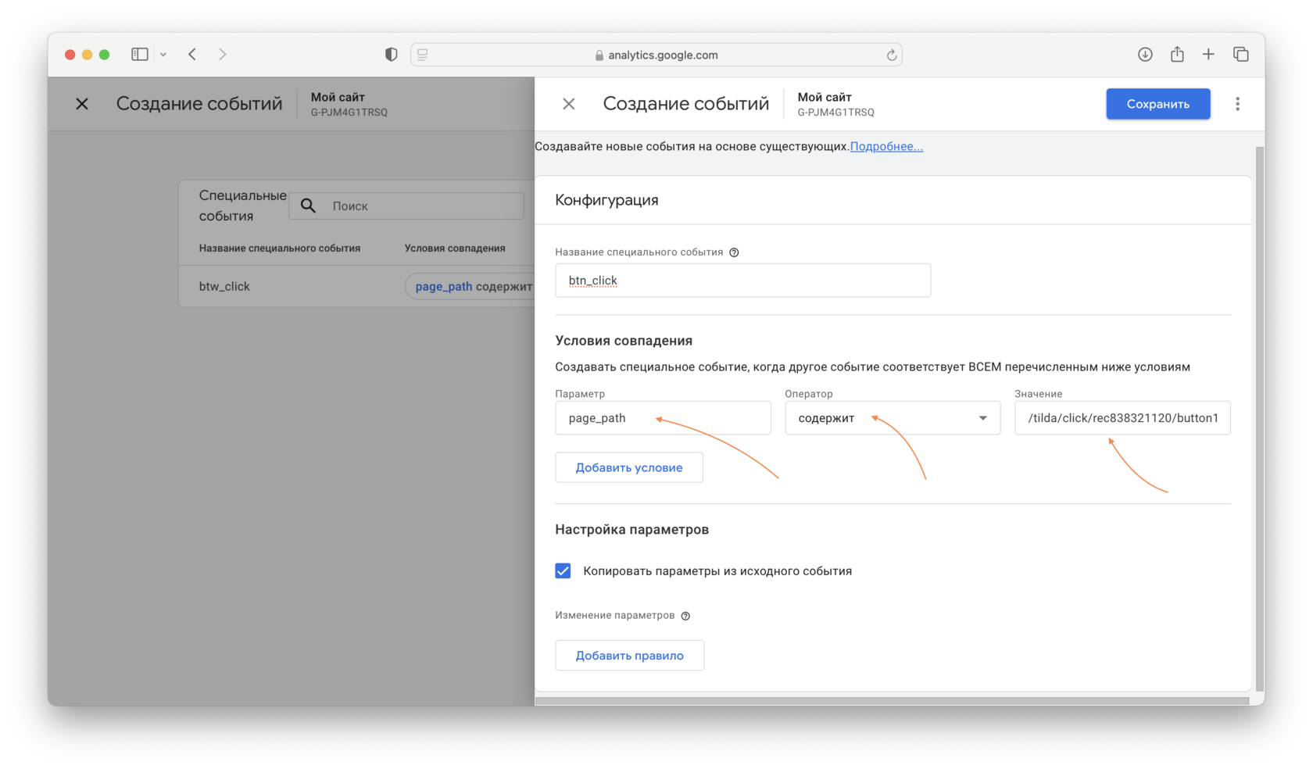Open a new tab with plus icon
1313x769 pixels.
click(1208, 55)
